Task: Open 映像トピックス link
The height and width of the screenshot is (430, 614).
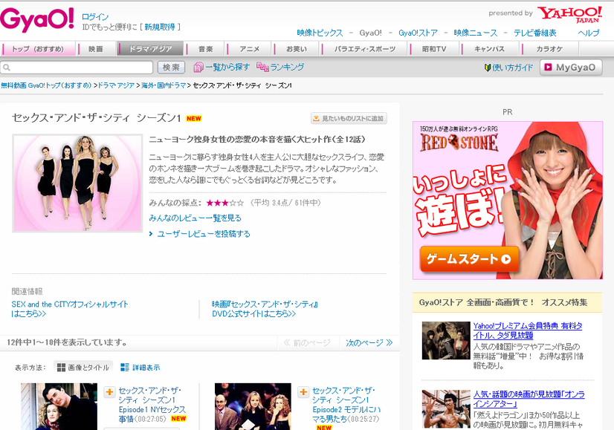Action: [x=320, y=33]
